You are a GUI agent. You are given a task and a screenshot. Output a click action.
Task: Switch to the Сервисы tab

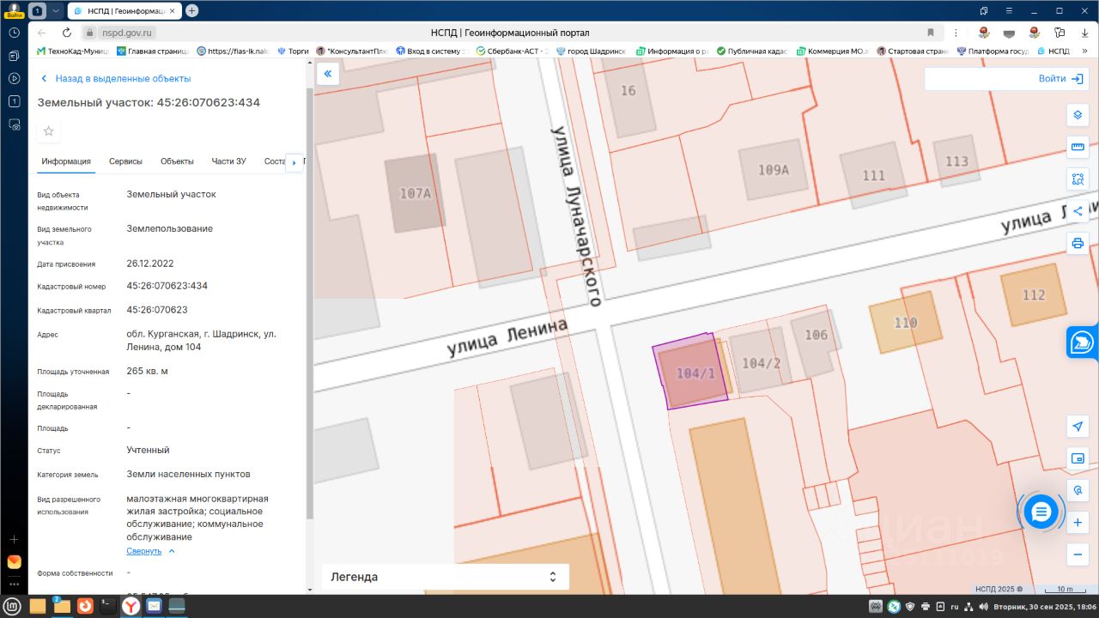(125, 161)
